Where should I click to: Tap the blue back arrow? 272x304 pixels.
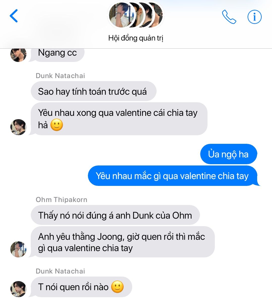click(14, 16)
